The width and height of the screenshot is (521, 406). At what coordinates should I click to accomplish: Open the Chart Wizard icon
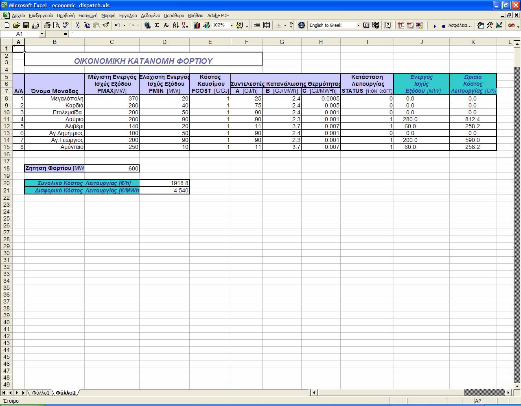click(x=197, y=25)
